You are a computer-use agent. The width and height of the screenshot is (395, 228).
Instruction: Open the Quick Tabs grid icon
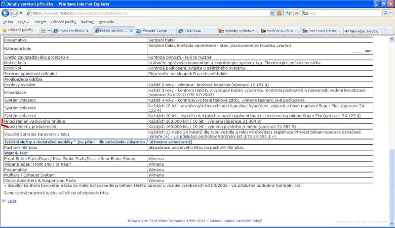click(43, 31)
